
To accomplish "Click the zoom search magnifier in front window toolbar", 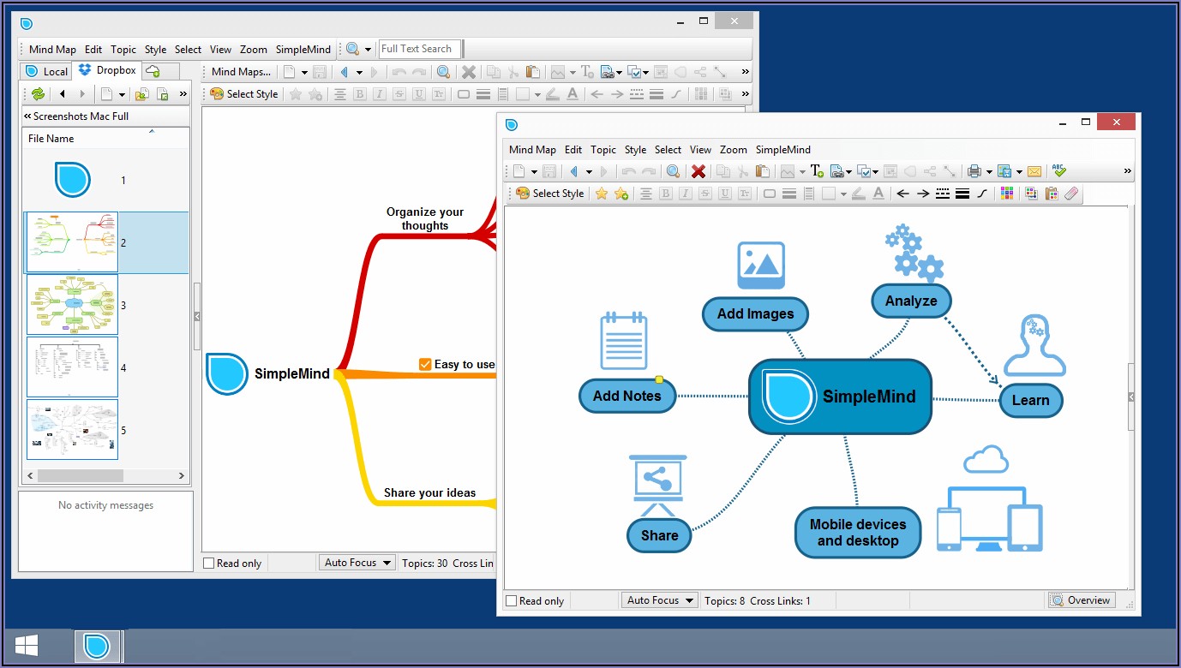I will (x=674, y=171).
